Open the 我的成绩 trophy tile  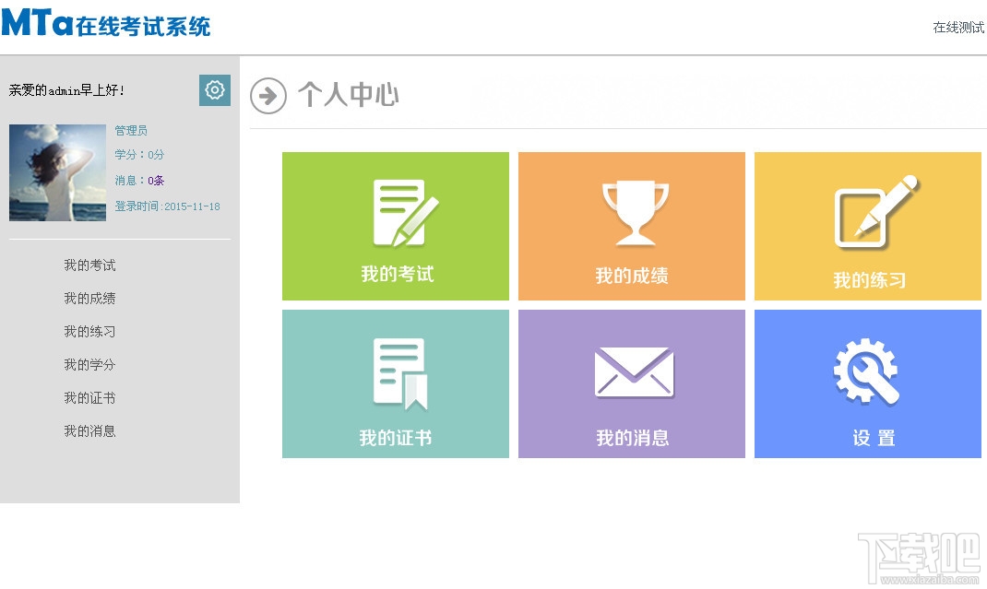tap(631, 226)
